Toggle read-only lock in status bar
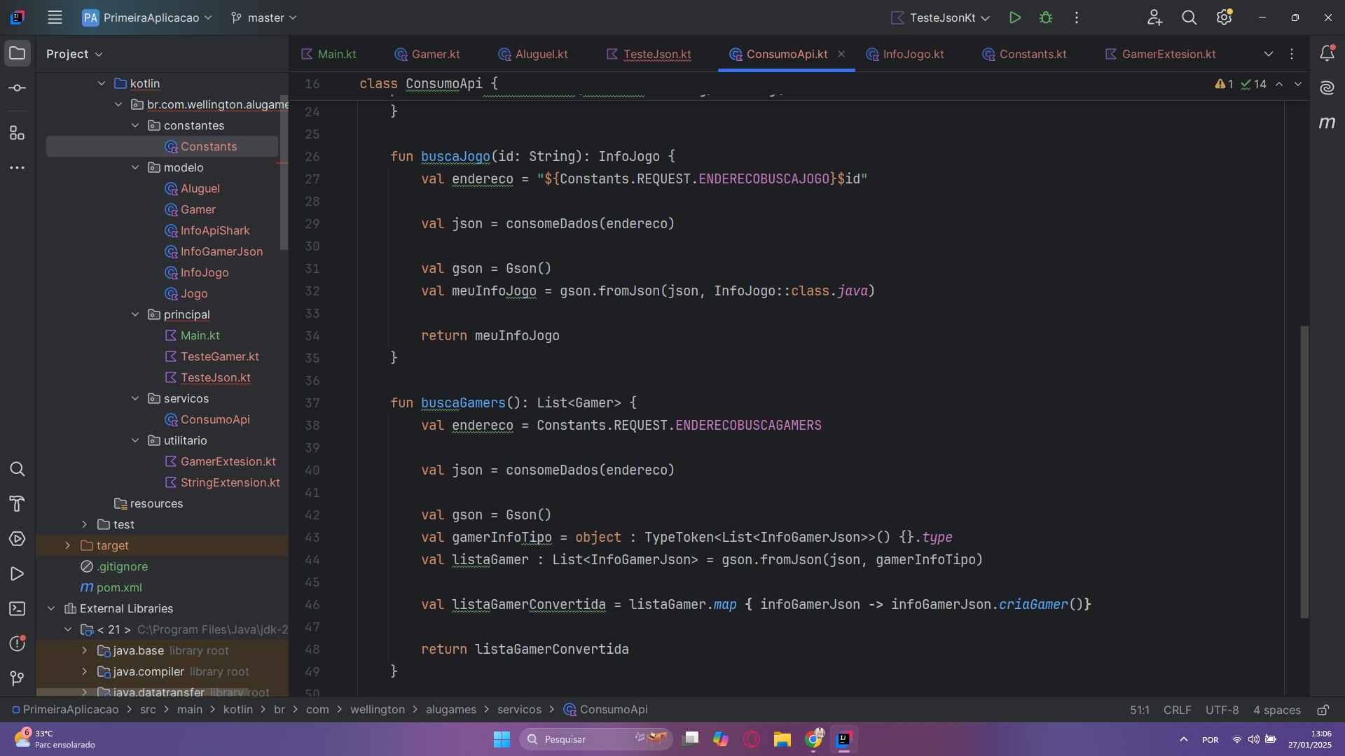The image size is (1345, 756). pyautogui.click(x=1323, y=710)
